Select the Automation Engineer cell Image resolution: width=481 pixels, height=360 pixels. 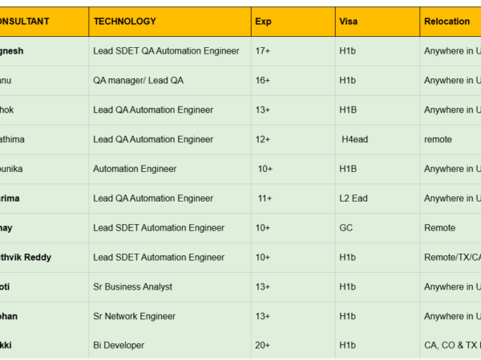[x=135, y=169]
